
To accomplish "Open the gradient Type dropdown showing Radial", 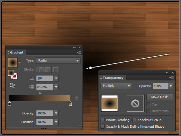I will [x=58, y=61].
